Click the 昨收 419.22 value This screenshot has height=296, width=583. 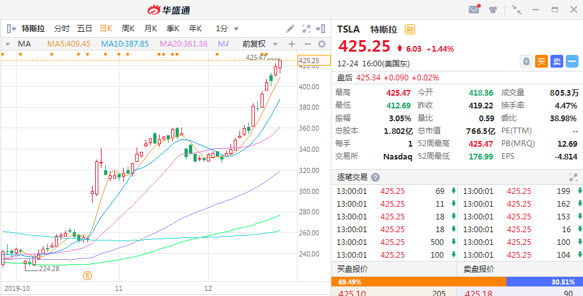[481, 105]
